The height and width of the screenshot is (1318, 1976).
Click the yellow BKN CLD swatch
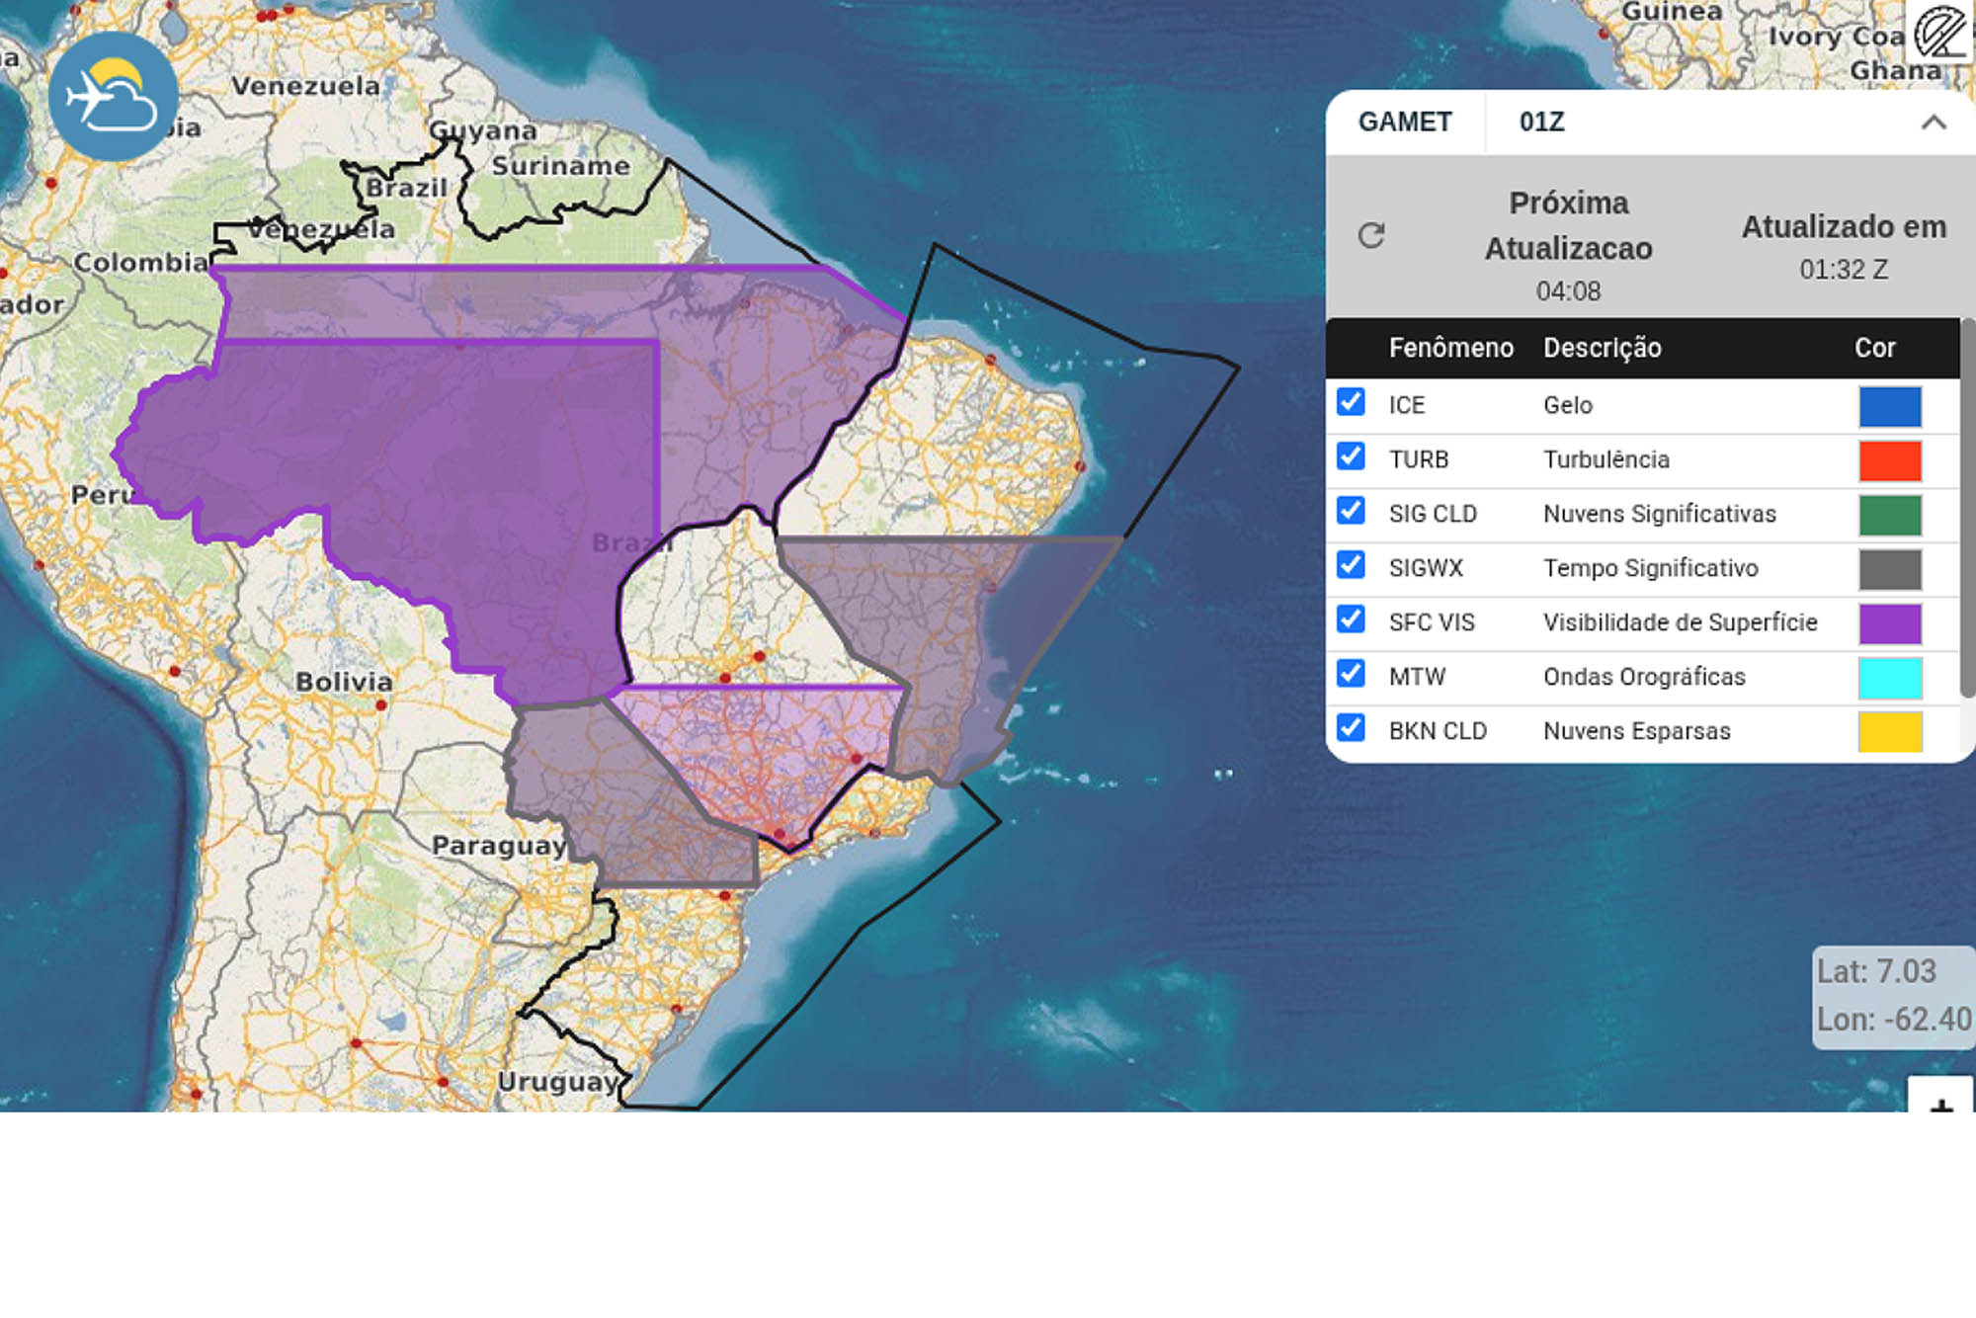(1889, 732)
